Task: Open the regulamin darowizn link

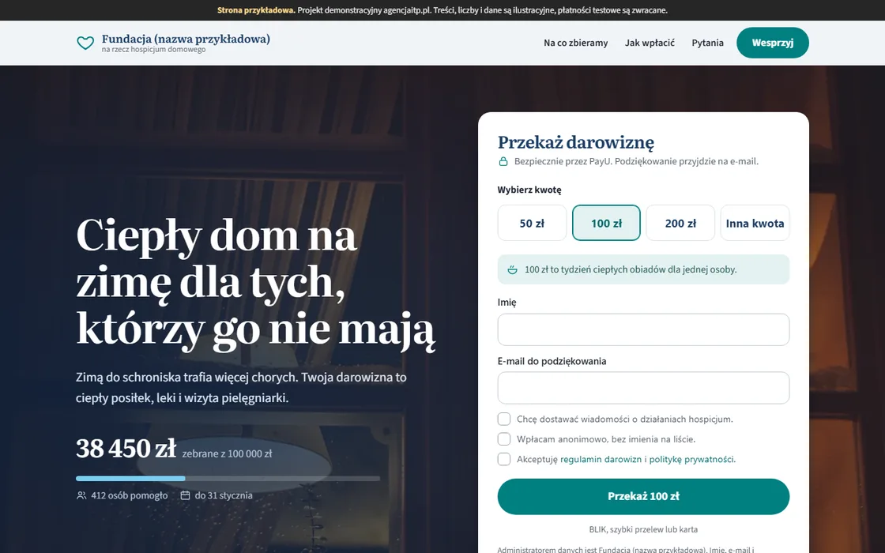Action: 601,459
